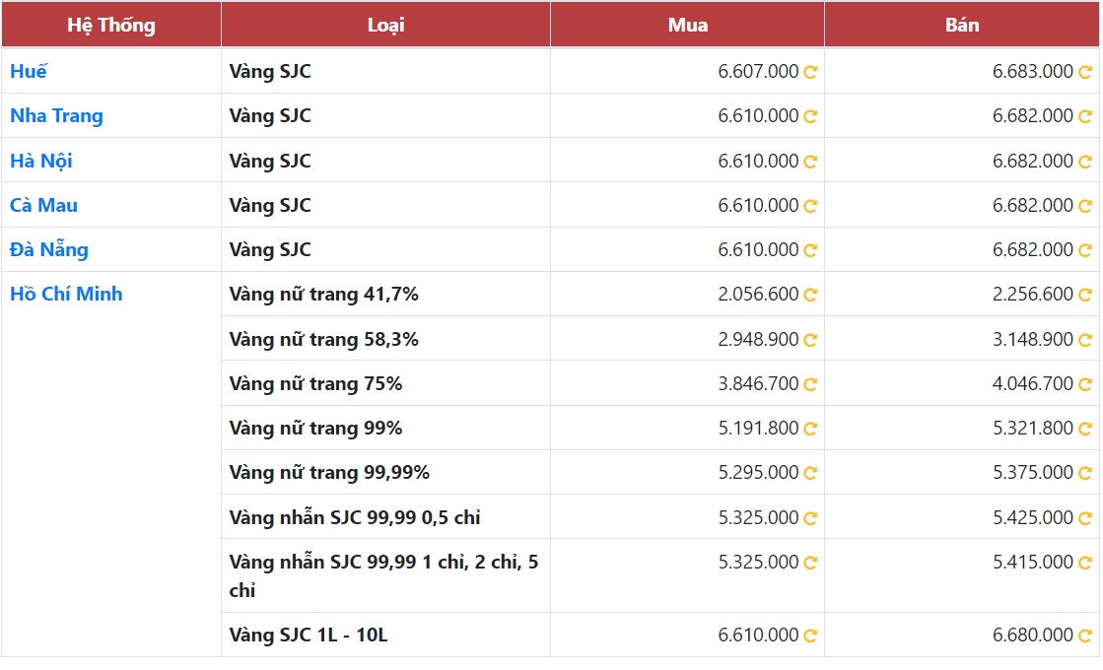This screenshot has width=1103, height=670.
Task: Click refresh icon beside 4.046.700
Action: coord(1084,384)
